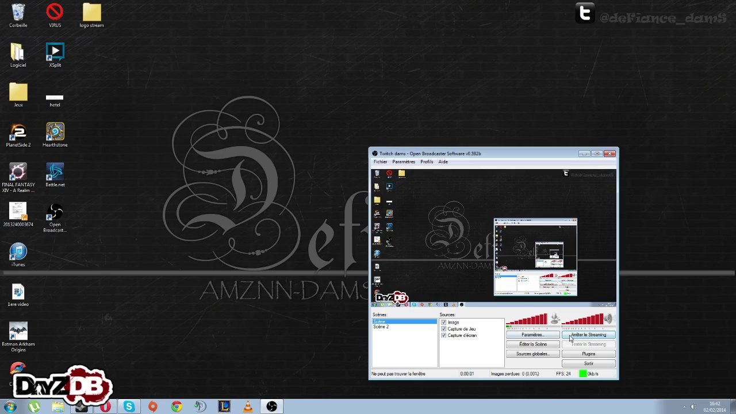Open League of Legends from the taskbar

tap(224, 407)
